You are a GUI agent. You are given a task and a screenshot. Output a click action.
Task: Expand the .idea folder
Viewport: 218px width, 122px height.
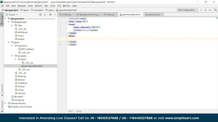(12, 25)
